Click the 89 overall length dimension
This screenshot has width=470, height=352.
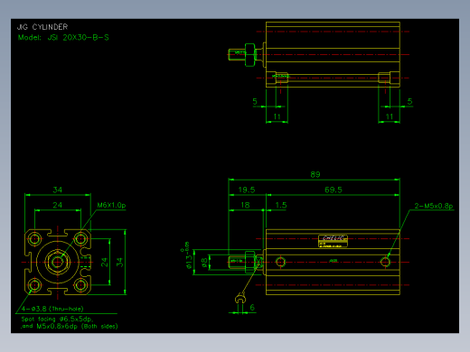coord(315,174)
